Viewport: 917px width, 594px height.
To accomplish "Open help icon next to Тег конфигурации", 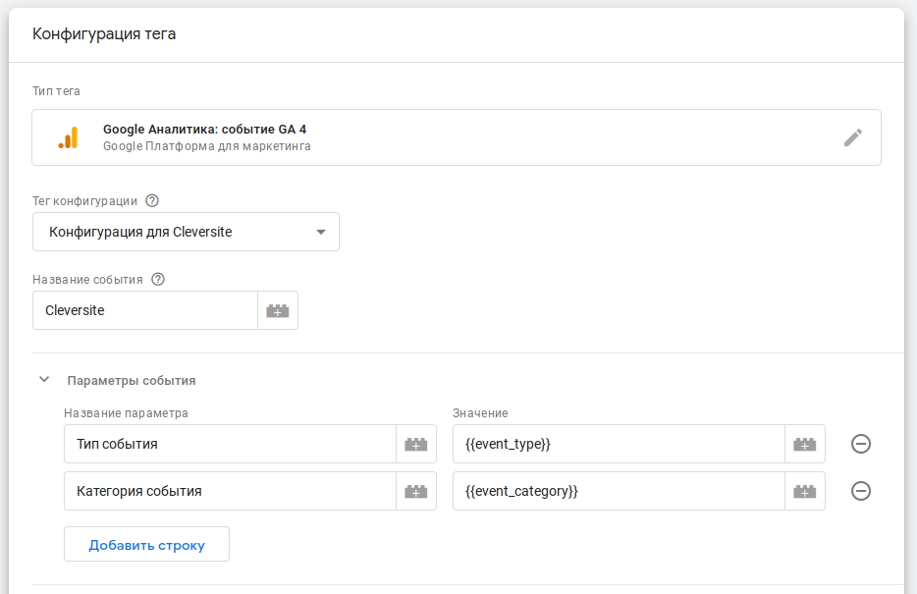I will point(151,200).
